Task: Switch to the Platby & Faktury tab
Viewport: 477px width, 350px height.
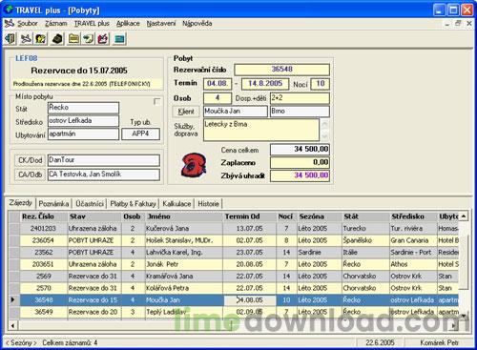Action: [x=133, y=204]
